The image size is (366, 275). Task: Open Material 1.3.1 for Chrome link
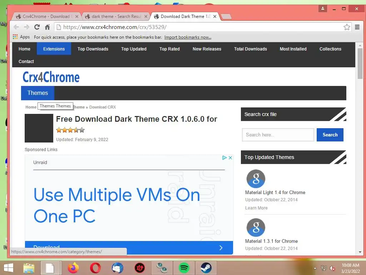click(x=271, y=241)
